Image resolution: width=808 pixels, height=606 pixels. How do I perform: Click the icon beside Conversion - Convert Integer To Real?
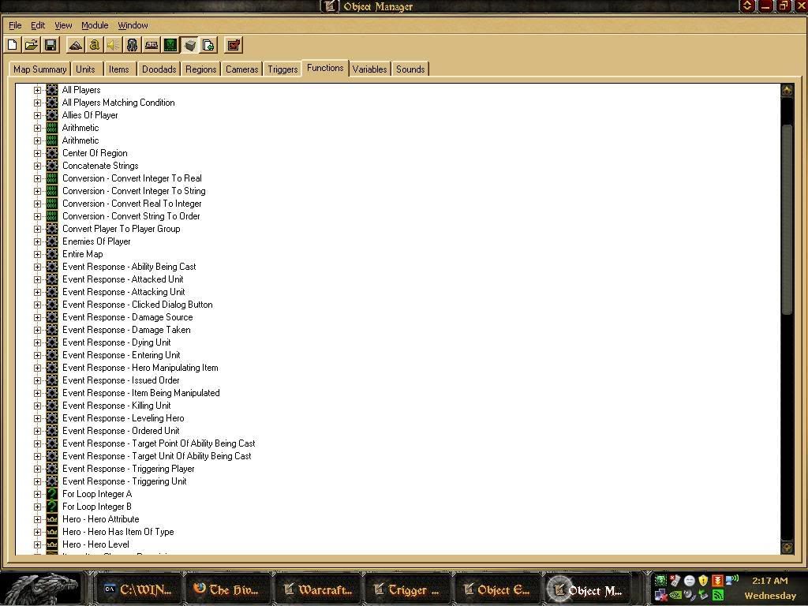[x=52, y=178]
